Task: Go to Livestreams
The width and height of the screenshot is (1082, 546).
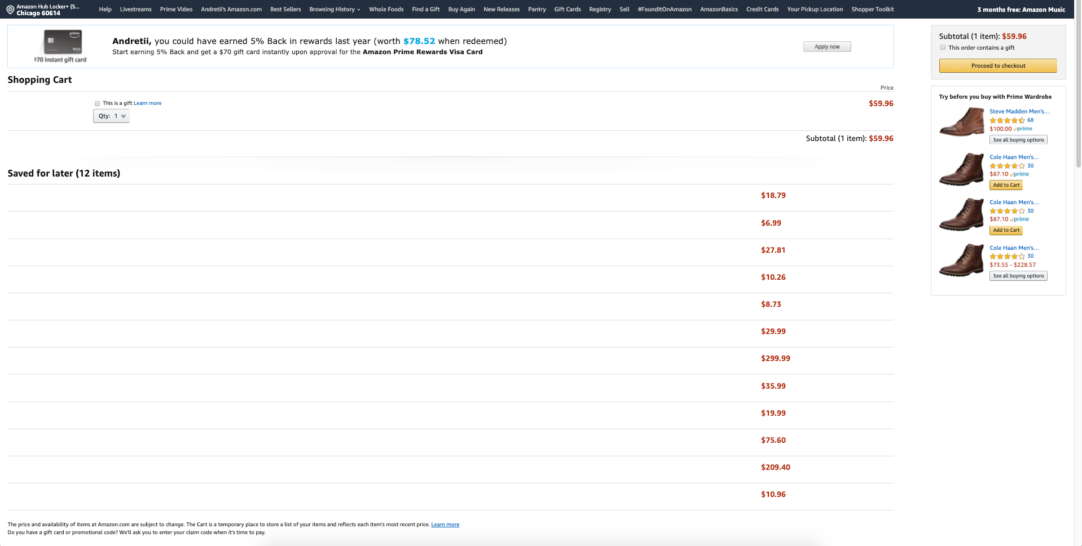Action: pos(135,10)
